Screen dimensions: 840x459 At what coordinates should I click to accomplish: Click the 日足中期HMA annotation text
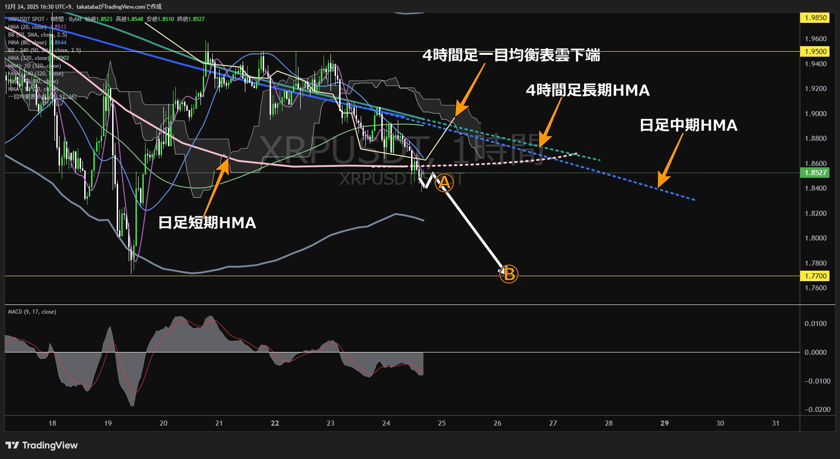(x=688, y=125)
